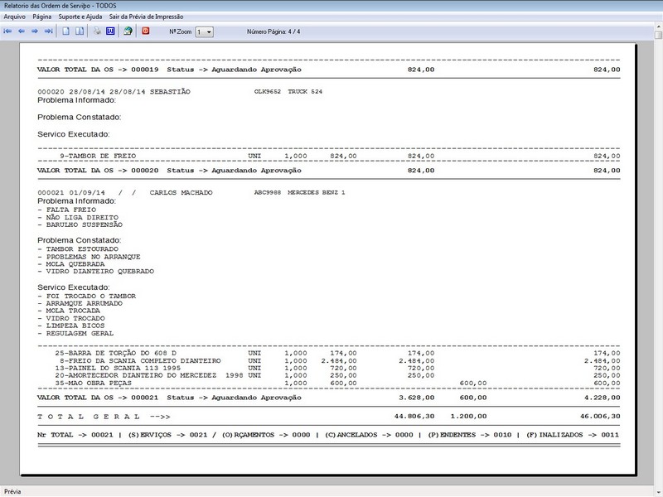Screen dimensions: 663x497
Task: Advance to the next page
Action: [x=35, y=31]
